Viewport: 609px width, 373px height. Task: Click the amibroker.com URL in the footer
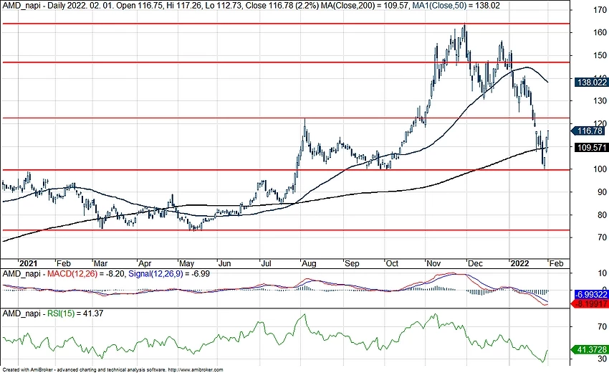(x=196, y=370)
